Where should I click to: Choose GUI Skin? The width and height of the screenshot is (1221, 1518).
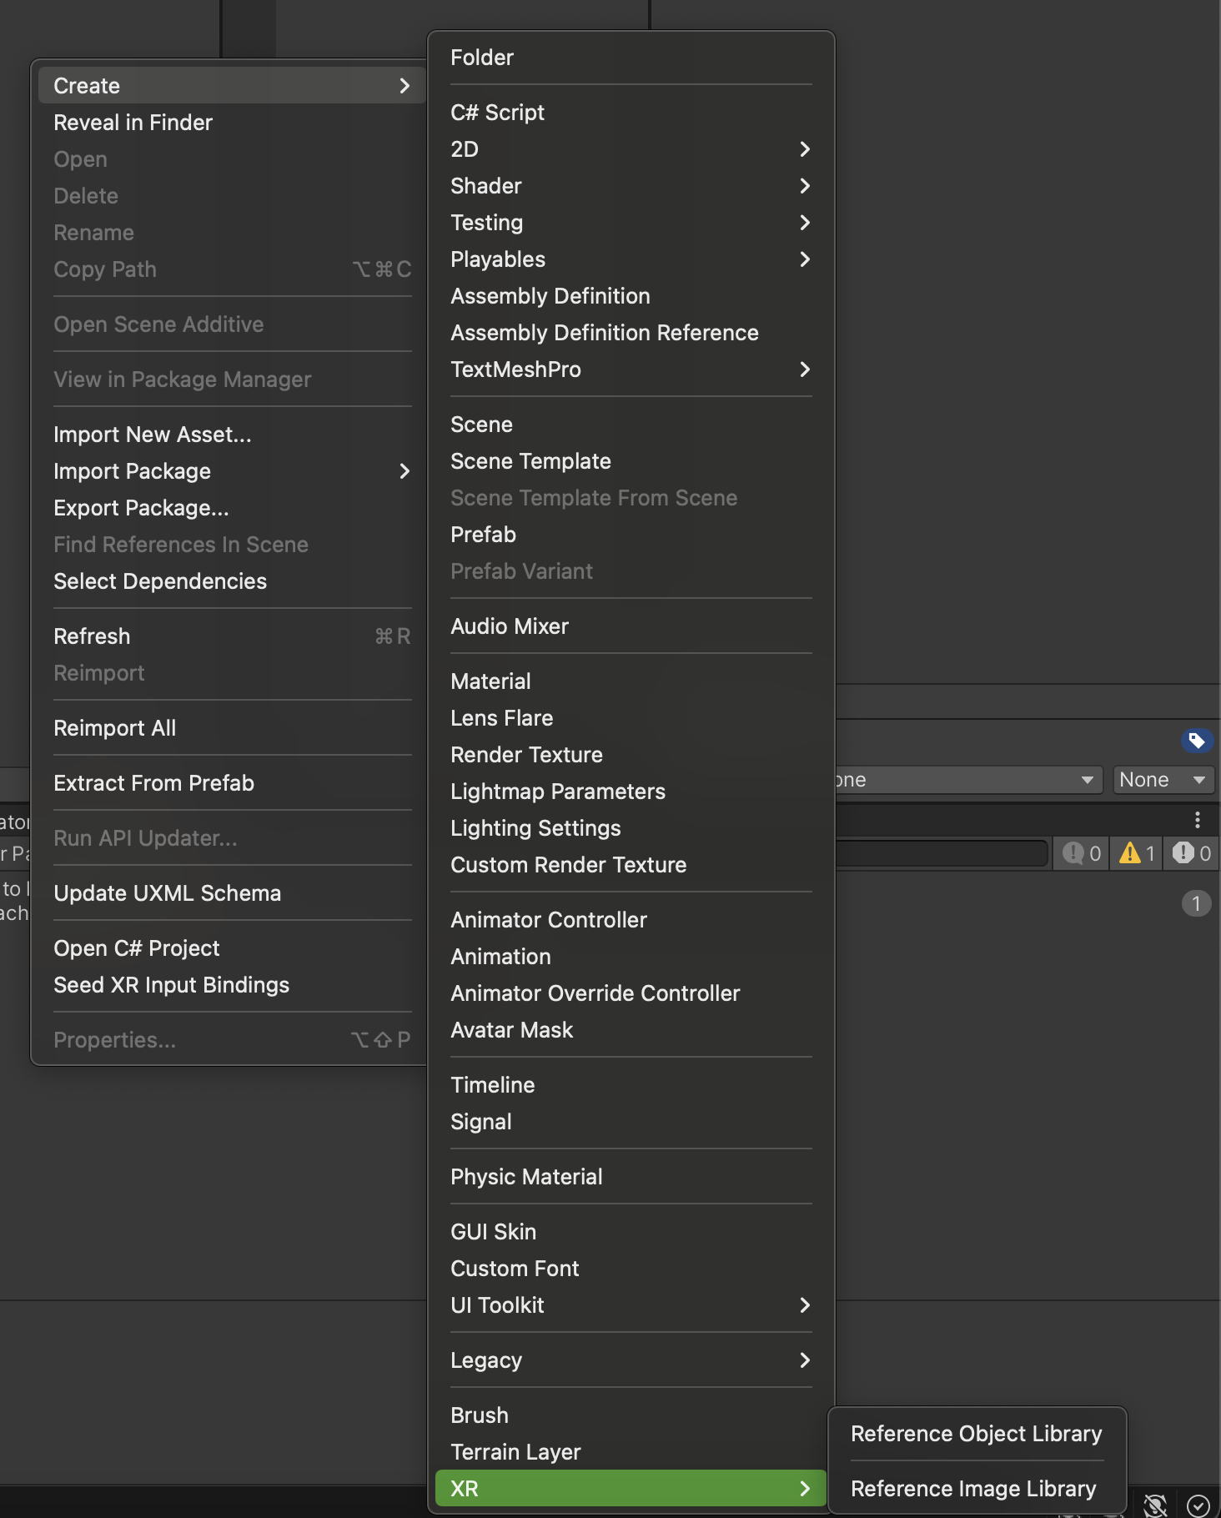(x=631, y=1232)
